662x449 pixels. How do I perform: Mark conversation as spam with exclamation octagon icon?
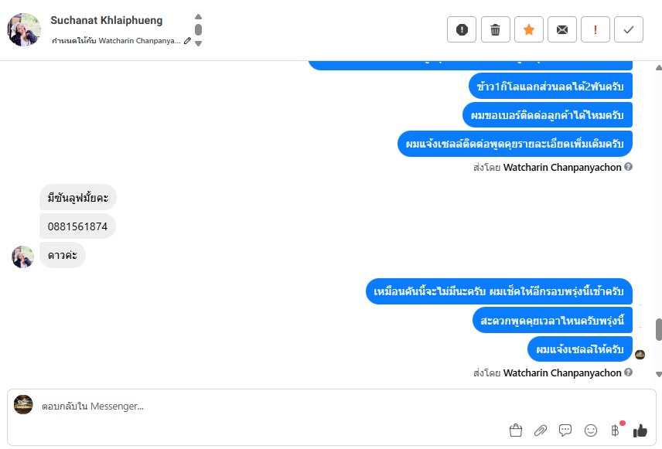click(462, 29)
